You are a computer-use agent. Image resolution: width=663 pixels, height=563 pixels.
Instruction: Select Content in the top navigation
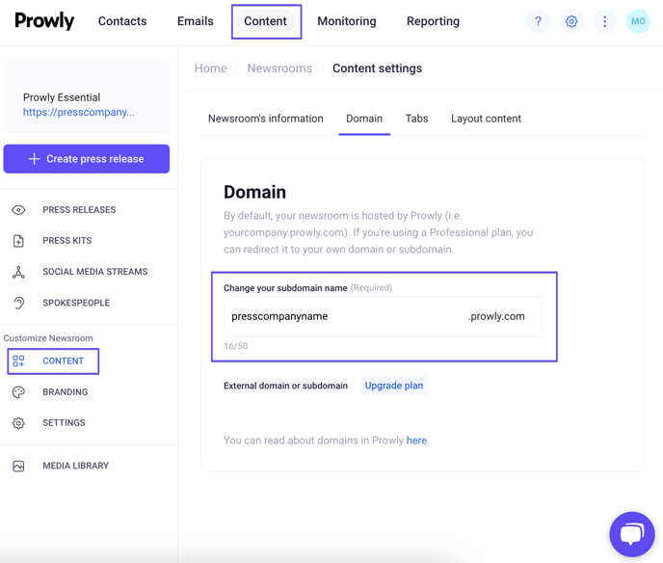tap(266, 21)
